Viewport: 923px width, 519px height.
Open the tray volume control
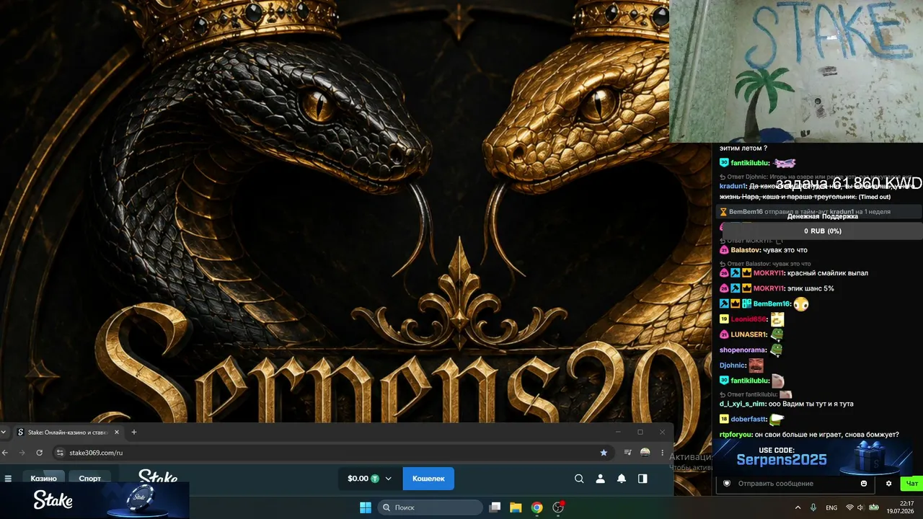pyautogui.click(x=860, y=507)
